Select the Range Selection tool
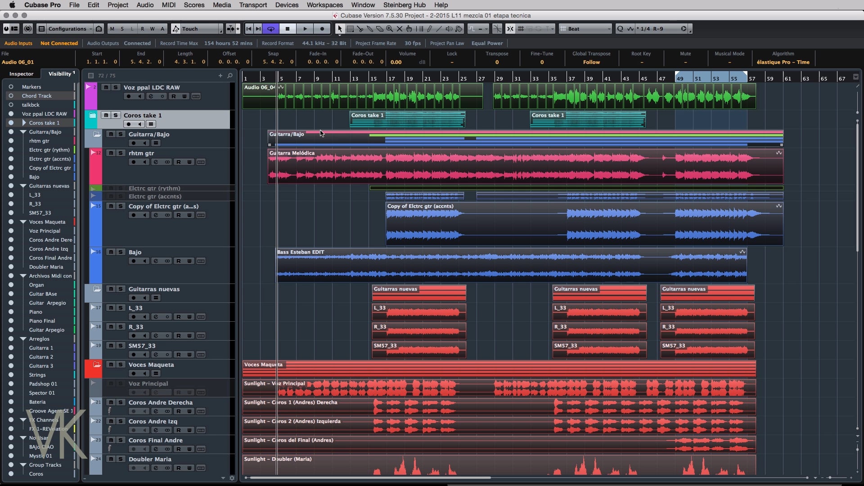The image size is (864, 486). tap(350, 29)
